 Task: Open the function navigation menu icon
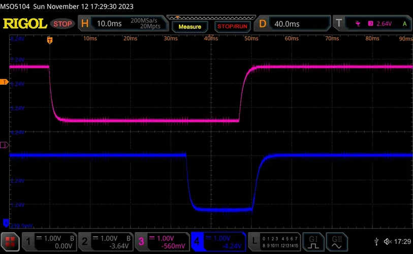pos(10,241)
